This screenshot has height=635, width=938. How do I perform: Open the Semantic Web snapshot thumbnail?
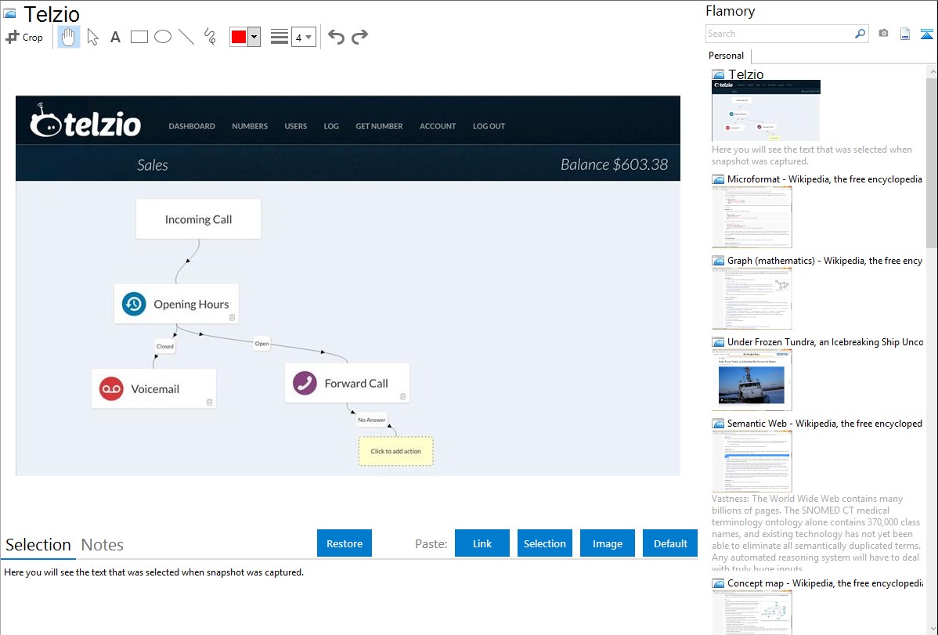tap(752, 461)
